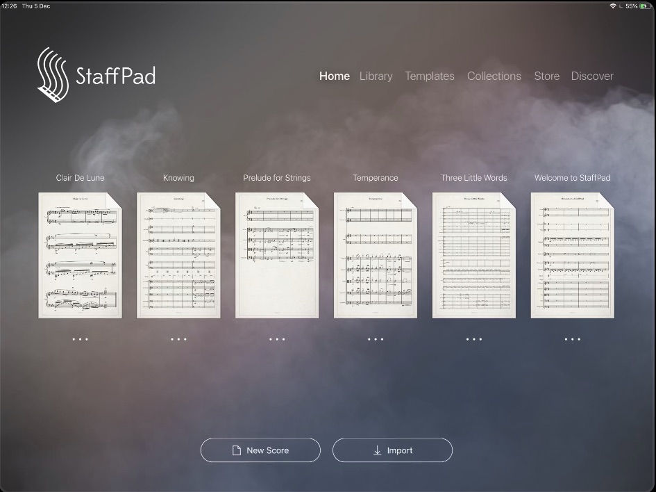The width and height of the screenshot is (656, 492).
Task: Switch to the Discover tab
Action: tap(592, 76)
